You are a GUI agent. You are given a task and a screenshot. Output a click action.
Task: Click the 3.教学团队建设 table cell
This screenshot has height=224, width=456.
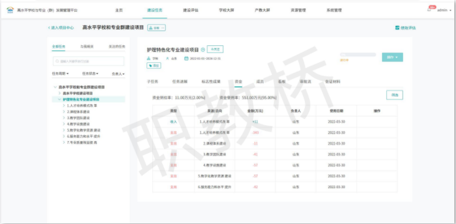coord(214,155)
